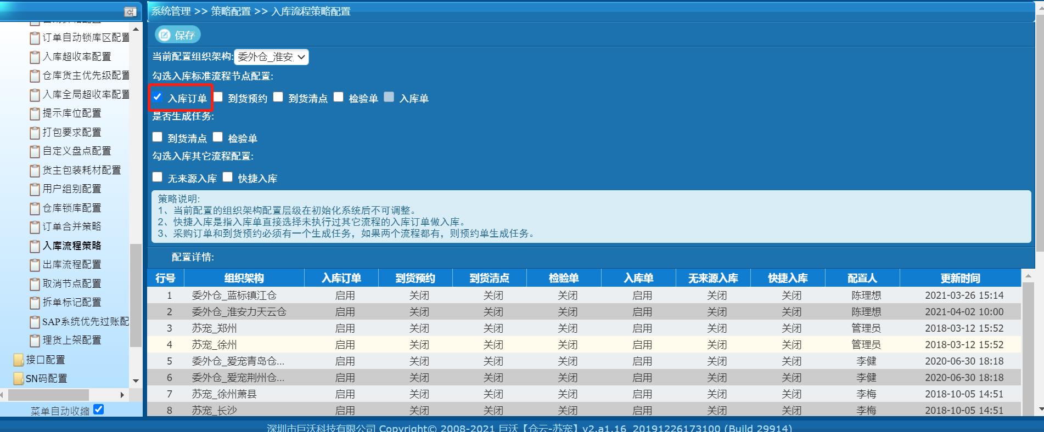Click the greyed 入库单 checkbox
This screenshot has width=1044, height=432.
(x=389, y=97)
